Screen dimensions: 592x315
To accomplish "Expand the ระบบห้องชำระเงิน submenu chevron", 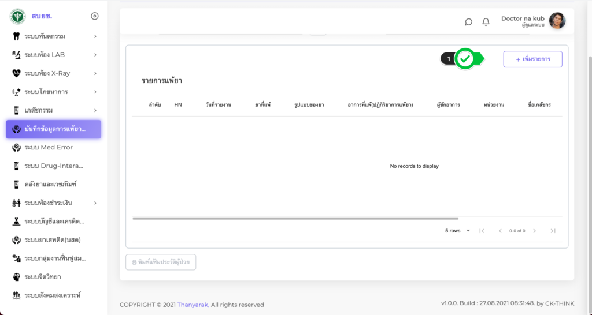I will (x=95, y=203).
